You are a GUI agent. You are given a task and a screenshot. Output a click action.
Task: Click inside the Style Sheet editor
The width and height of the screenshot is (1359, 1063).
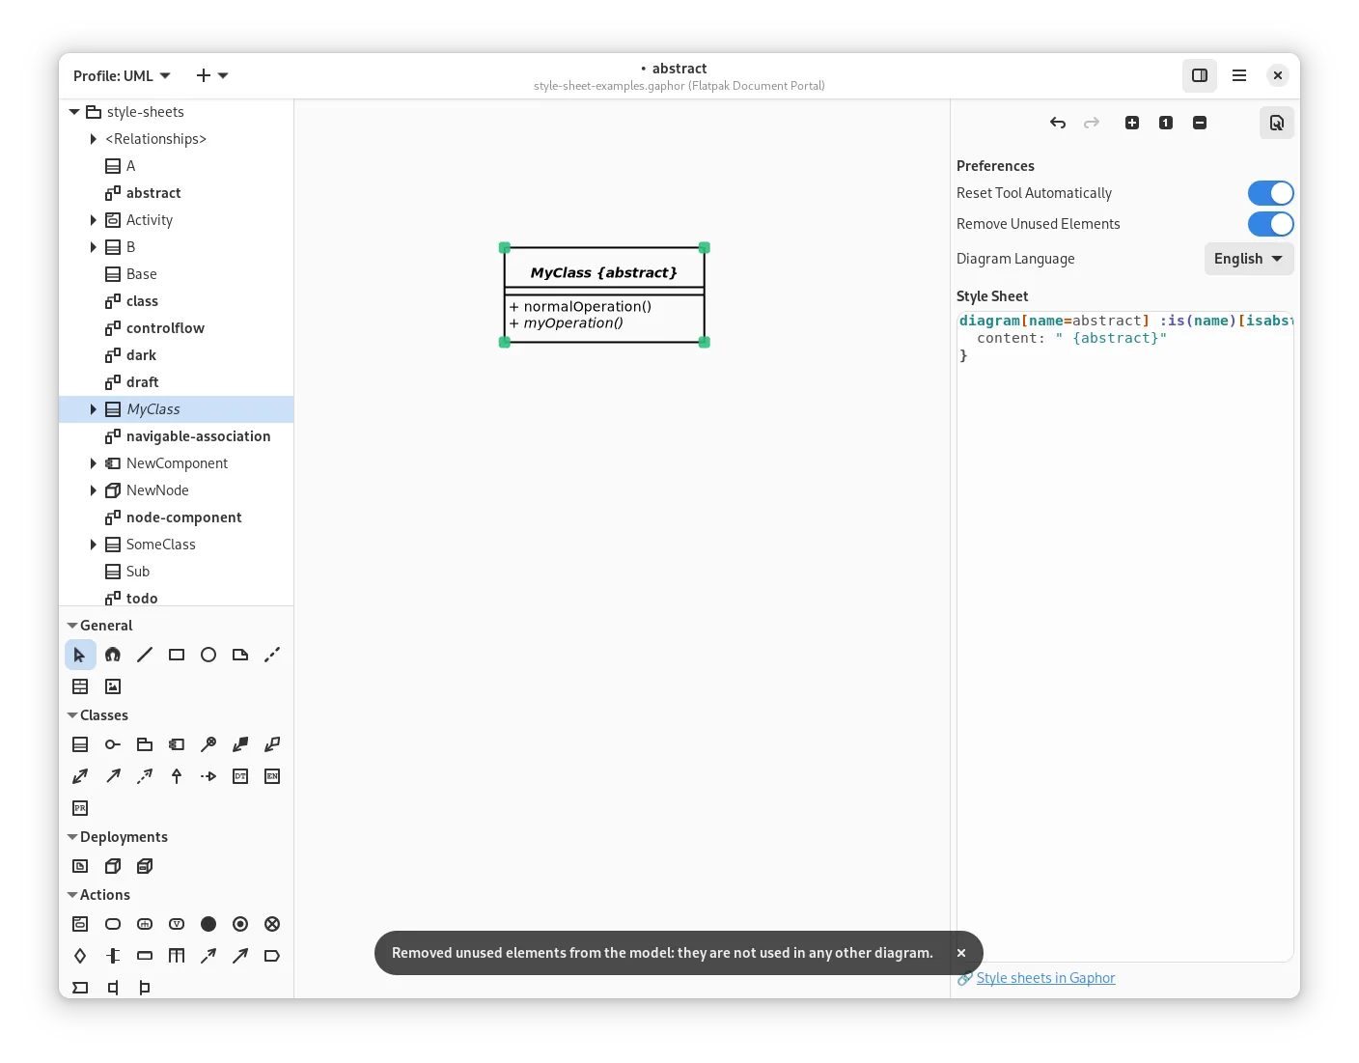[1124, 628]
